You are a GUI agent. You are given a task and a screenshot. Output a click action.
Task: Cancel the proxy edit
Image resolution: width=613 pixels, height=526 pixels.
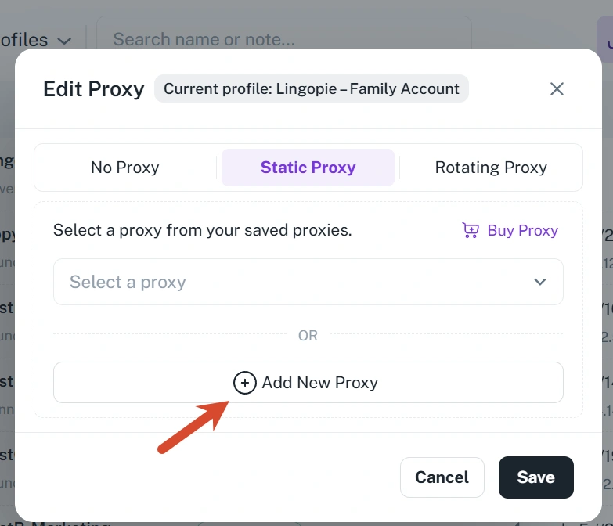tap(442, 477)
